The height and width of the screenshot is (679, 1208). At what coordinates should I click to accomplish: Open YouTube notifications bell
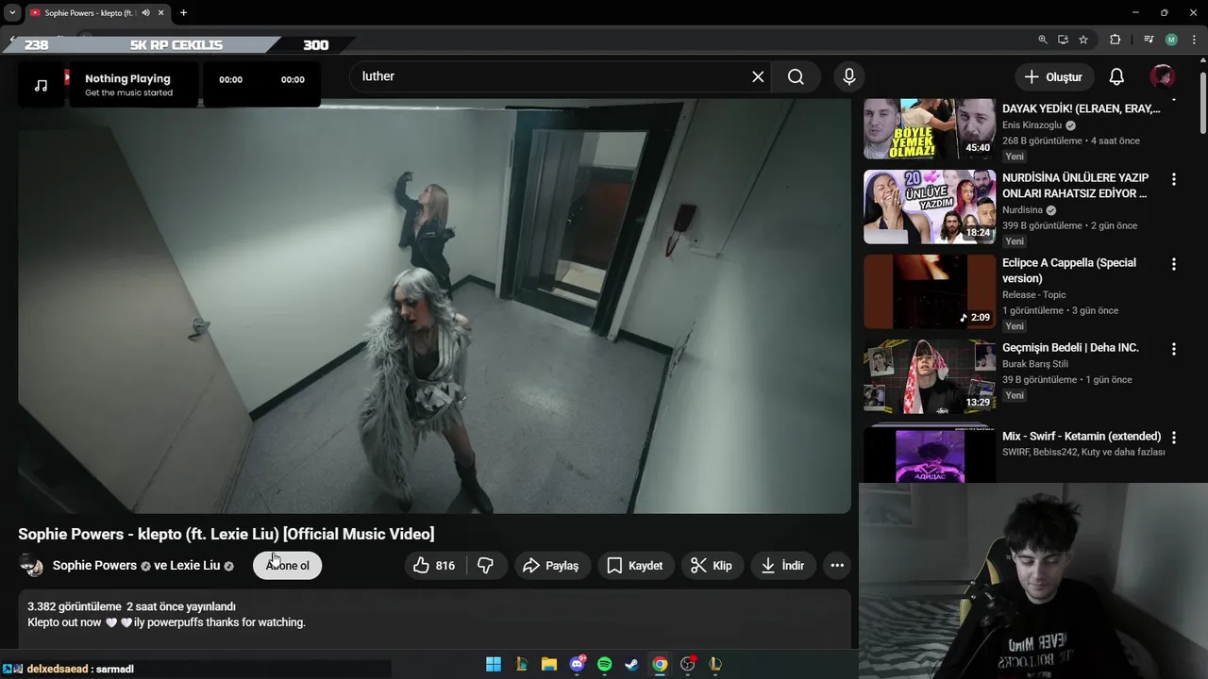(x=1116, y=77)
